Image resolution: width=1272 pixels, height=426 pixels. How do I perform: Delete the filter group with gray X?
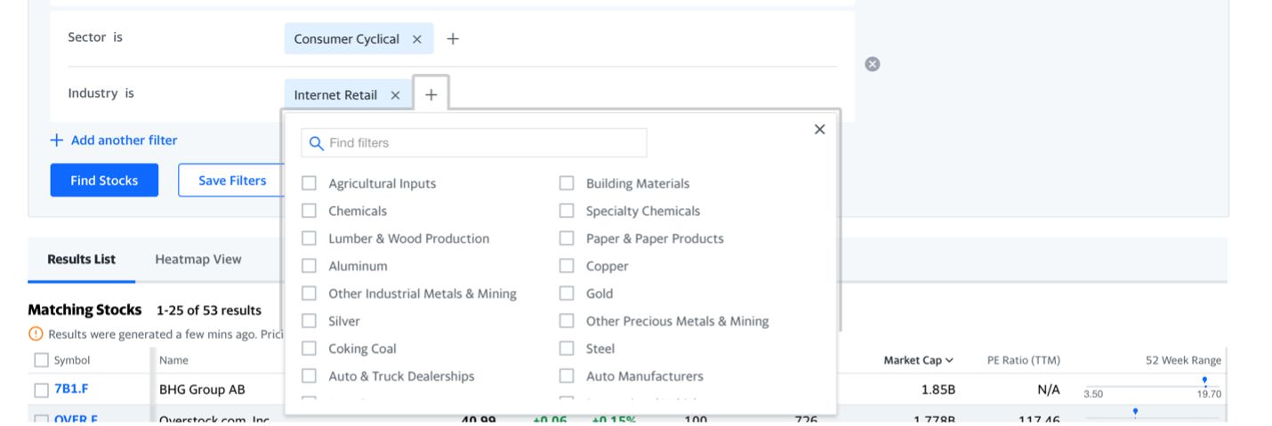point(873,64)
